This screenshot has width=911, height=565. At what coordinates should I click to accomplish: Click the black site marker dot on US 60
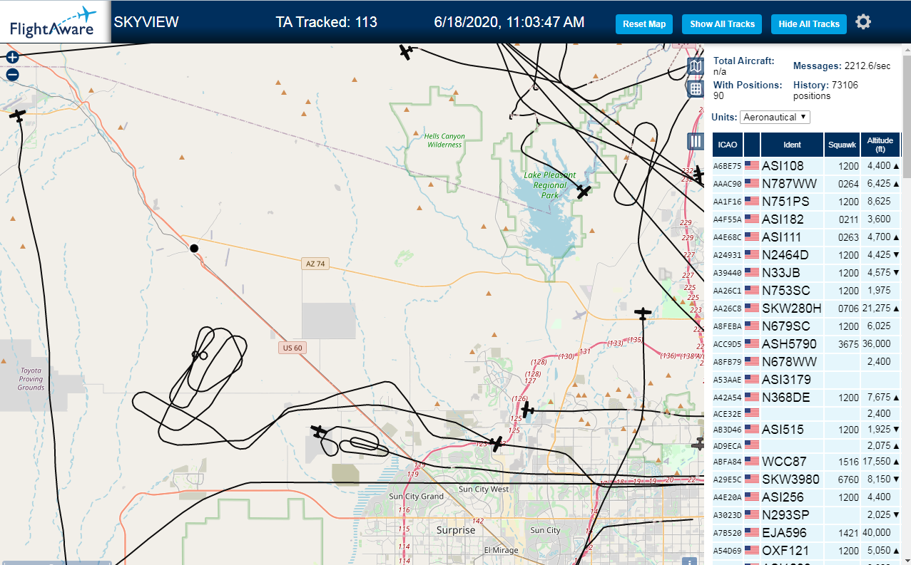[193, 248]
